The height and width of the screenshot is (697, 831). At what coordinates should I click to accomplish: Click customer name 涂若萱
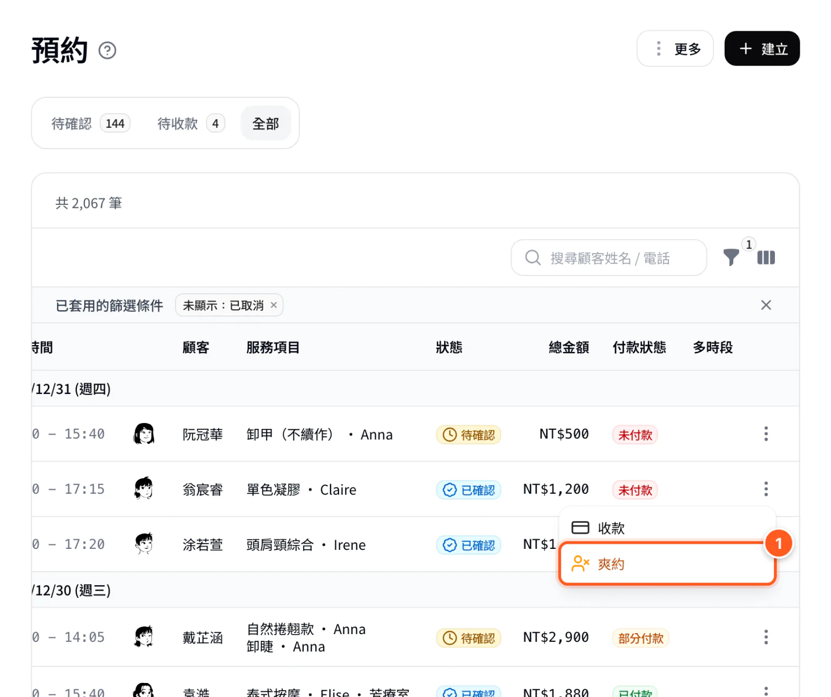point(203,545)
